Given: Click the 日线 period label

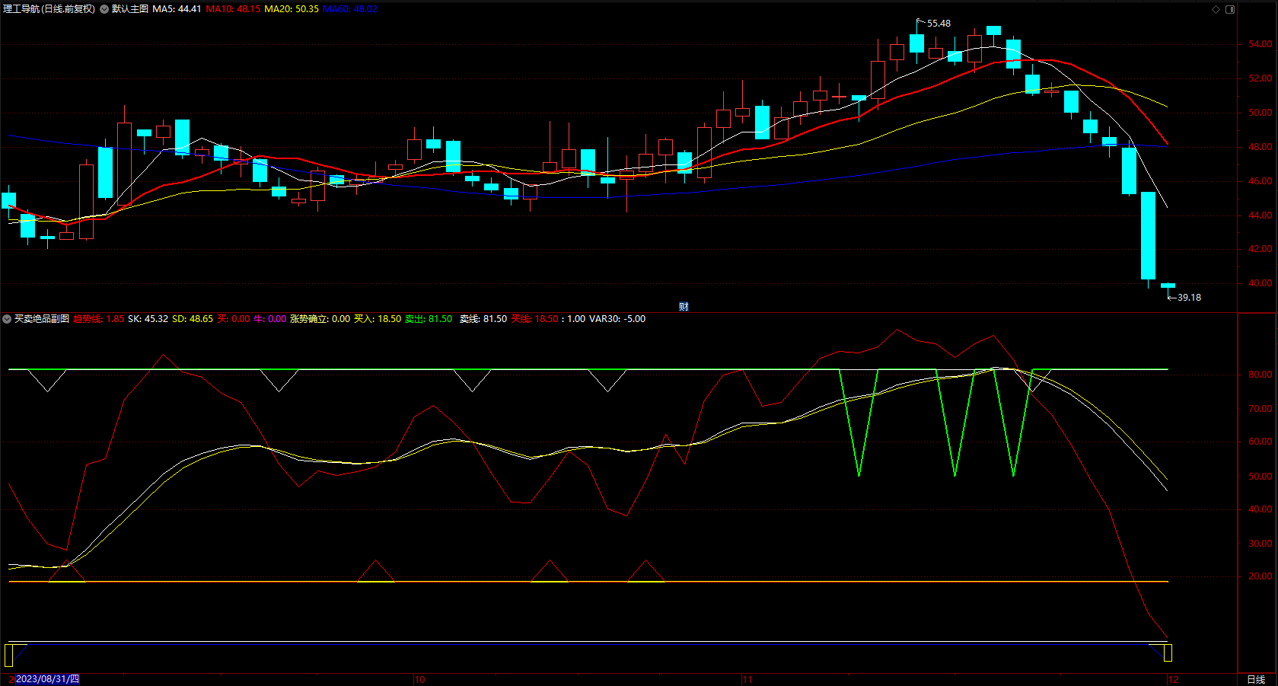Looking at the screenshot, I should 1256,679.
